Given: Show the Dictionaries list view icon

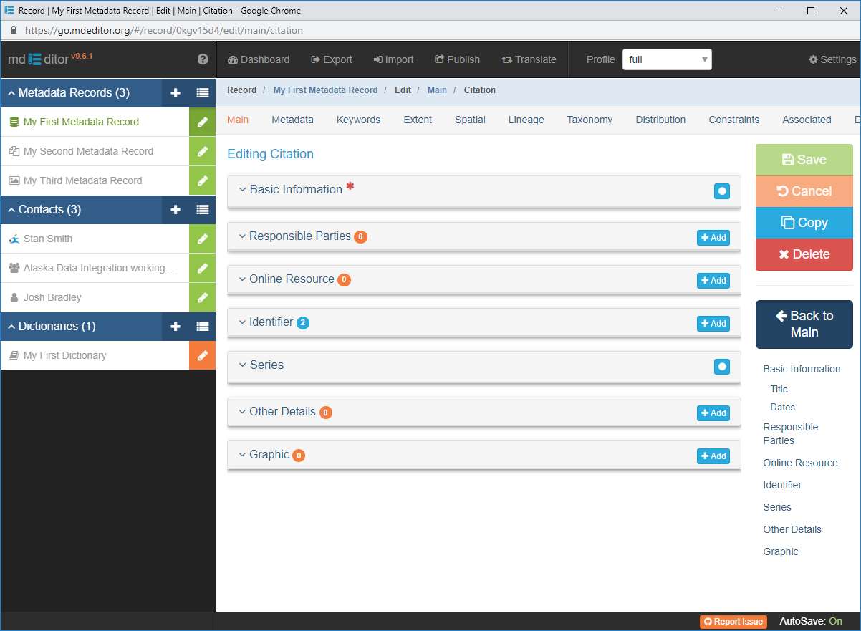Looking at the screenshot, I should click(x=203, y=326).
